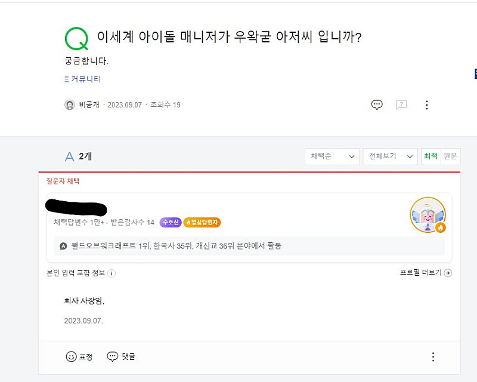Click the 월드오브워크래프트 1위 activity info bar
The height and width of the screenshot is (382, 477).
click(x=249, y=245)
